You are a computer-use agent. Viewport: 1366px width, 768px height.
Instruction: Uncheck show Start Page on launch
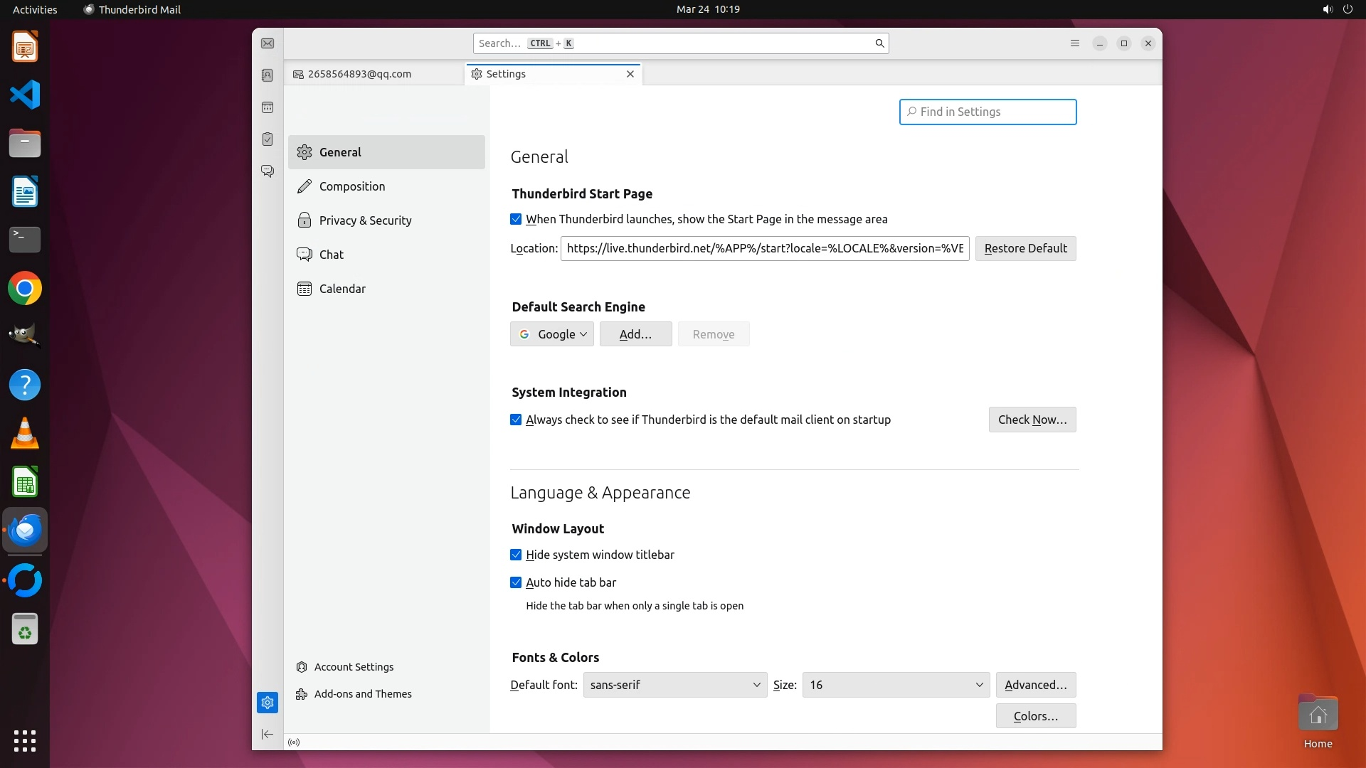tap(516, 220)
